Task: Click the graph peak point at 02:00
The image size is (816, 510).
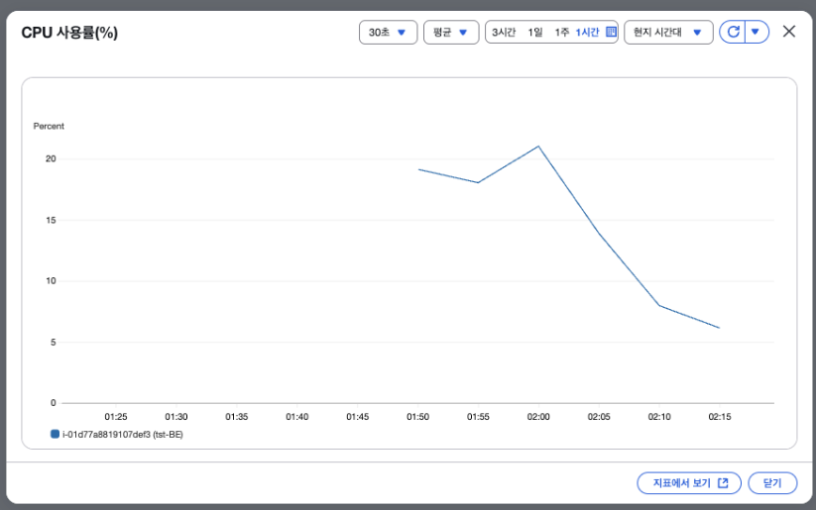Action: pyautogui.click(x=538, y=147)
